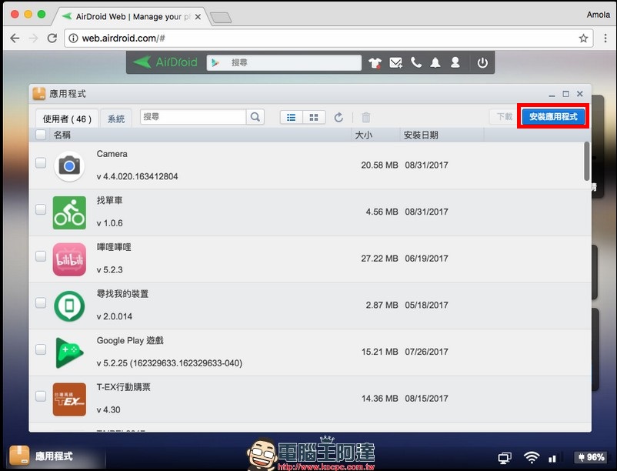Click the AirDroid top search field

click(x=284, y=62)
